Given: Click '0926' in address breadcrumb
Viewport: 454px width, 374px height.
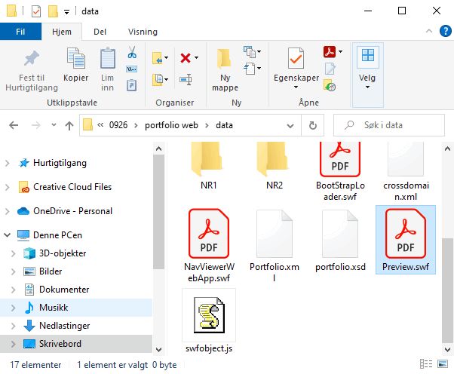Looking at the screenshot, I should [x=118, y=125].
